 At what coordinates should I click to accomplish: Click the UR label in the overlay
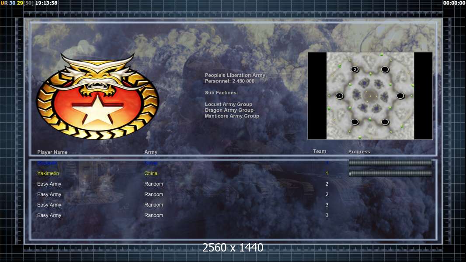4,3
